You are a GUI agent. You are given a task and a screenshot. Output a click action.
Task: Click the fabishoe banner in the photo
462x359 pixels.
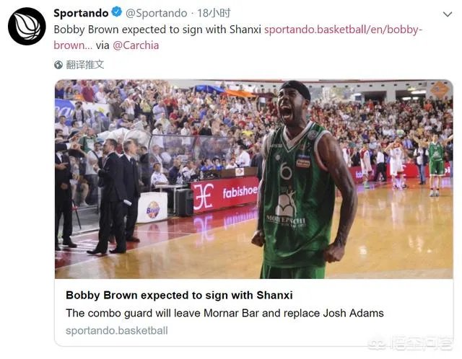tap(225, 194)
